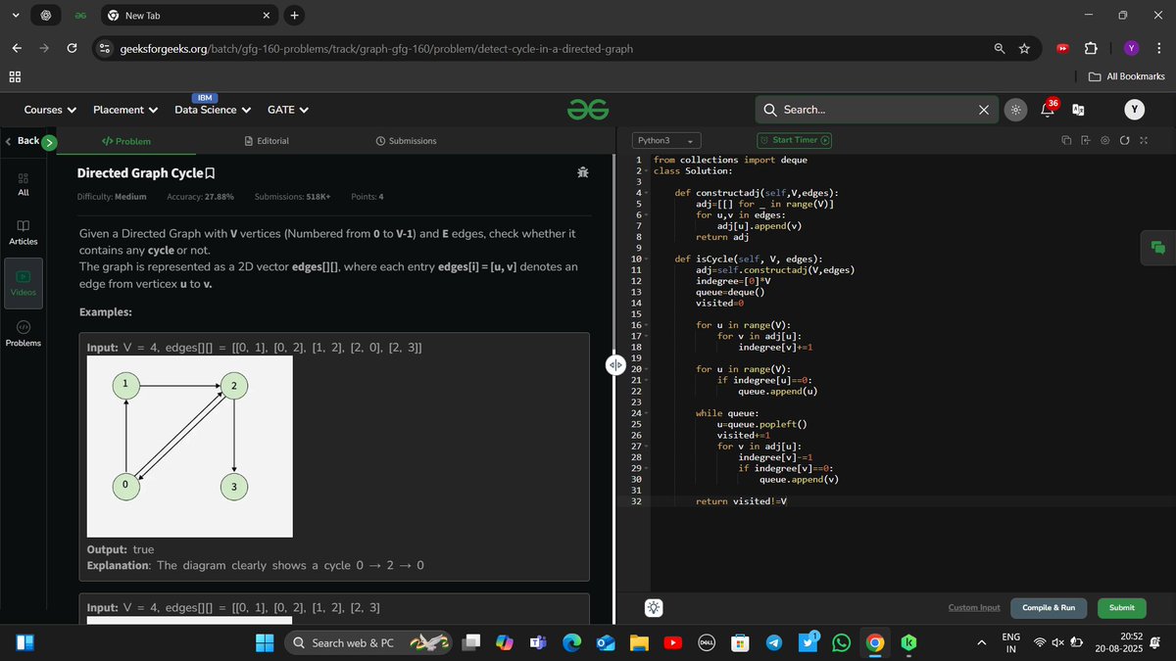Toggle fullscreen mode for the code editor
The height and width of the screenshot is (661, 1176).
pyautogui.click(x=1143, y=141)
